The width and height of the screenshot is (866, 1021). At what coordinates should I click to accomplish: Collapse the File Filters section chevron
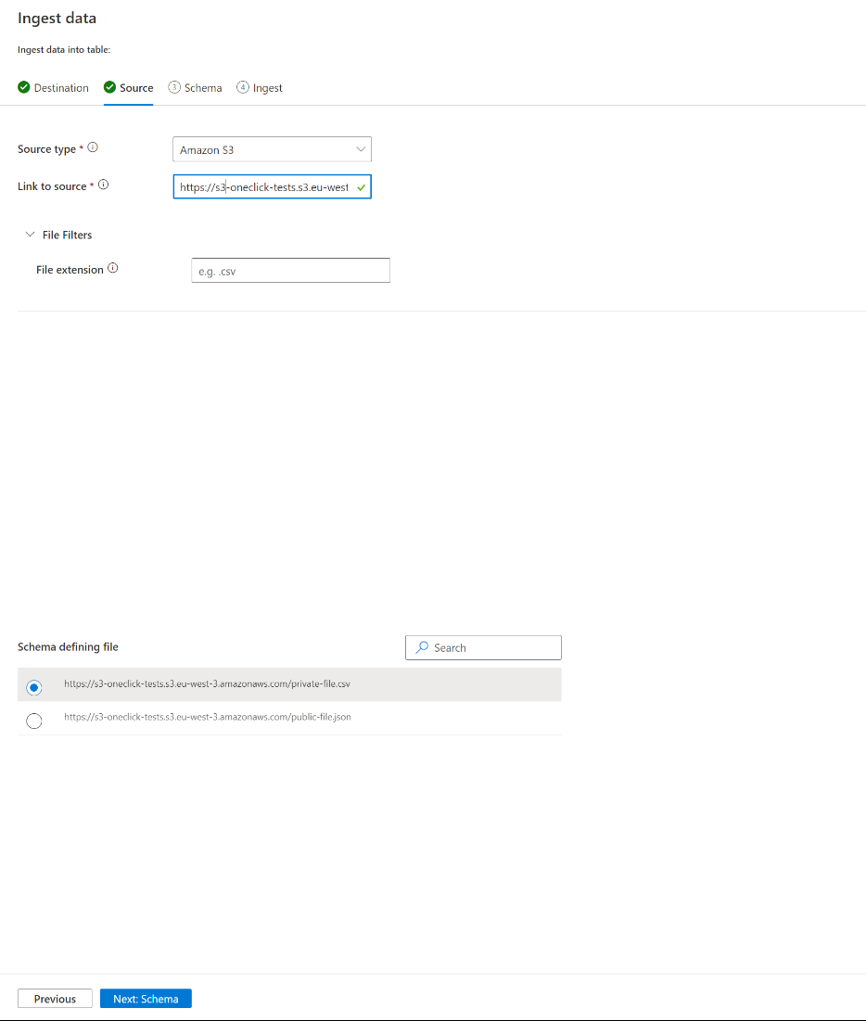30,235
